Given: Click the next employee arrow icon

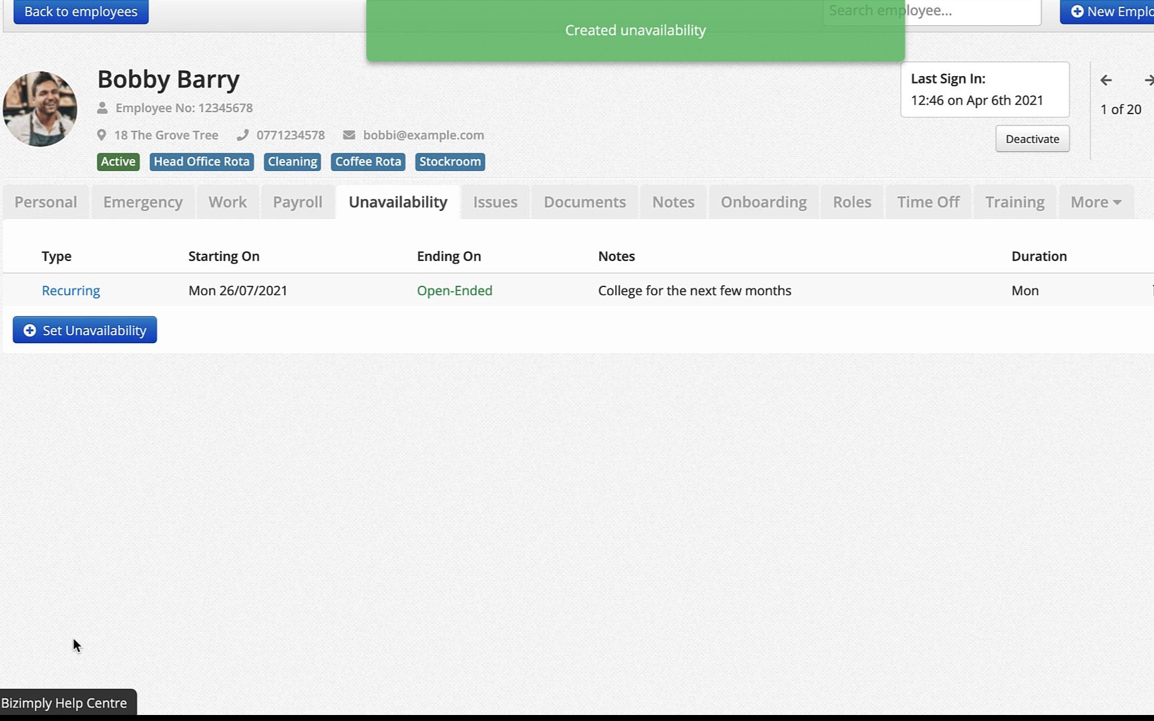Looking at the screenshot, I should point(1148,81).
